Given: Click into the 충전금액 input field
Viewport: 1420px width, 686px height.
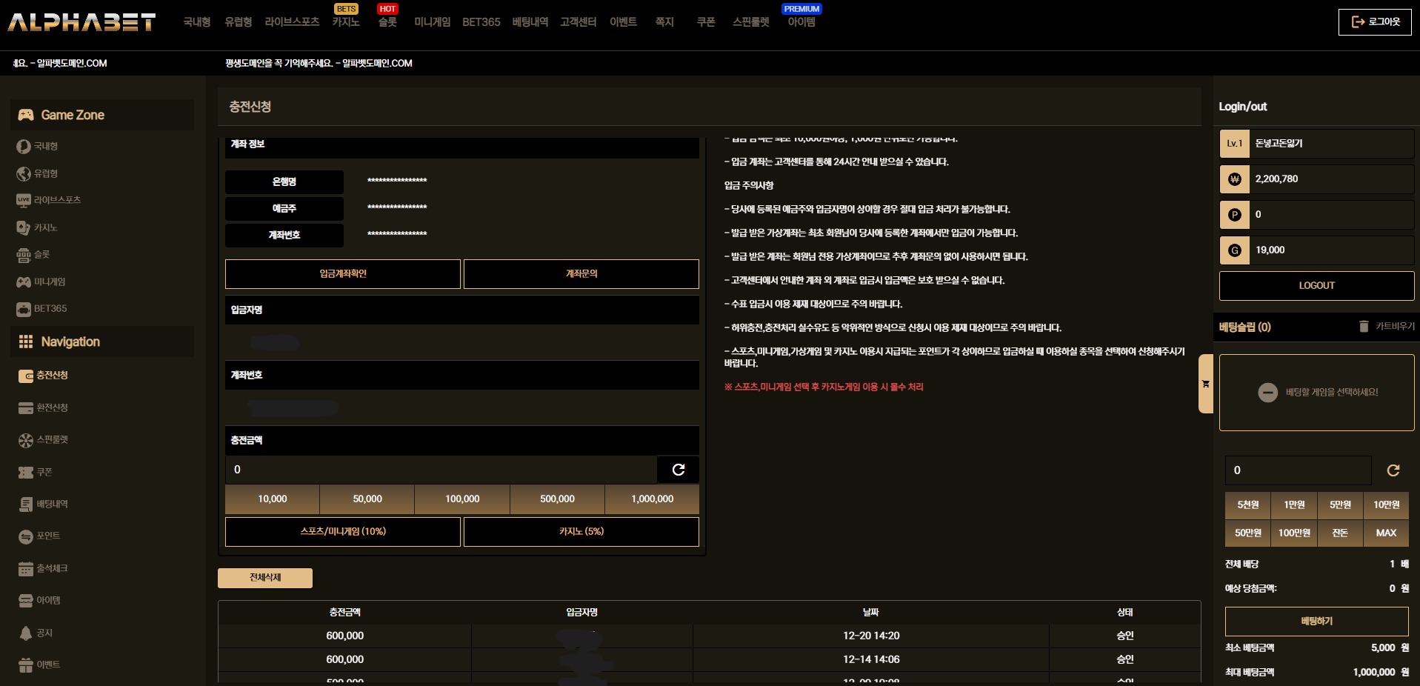Looking at the screenshot, I should click(441, 470).
